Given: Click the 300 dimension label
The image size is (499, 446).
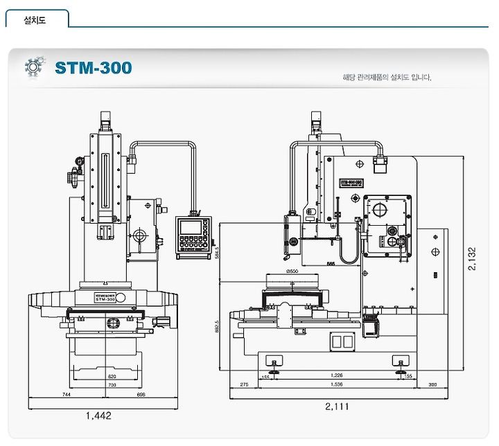Looking at the screenshot, I should [x=432, y=384].
